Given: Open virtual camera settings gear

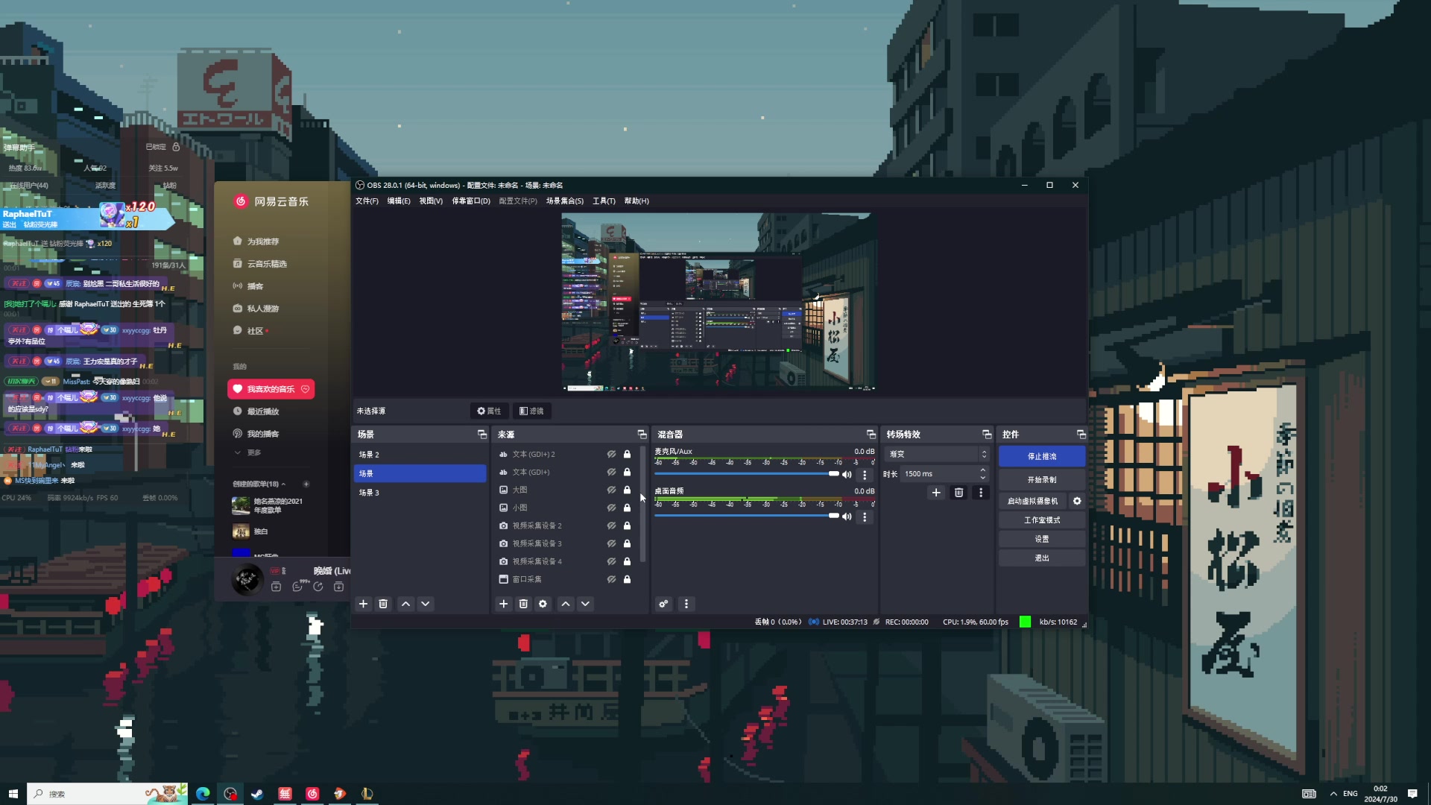Looking at the screenshot, I should click(x=1077, y=501).
